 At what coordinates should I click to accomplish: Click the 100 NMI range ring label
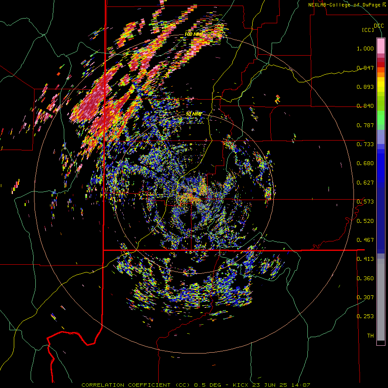pyautogui.click(x=194, y=34)
